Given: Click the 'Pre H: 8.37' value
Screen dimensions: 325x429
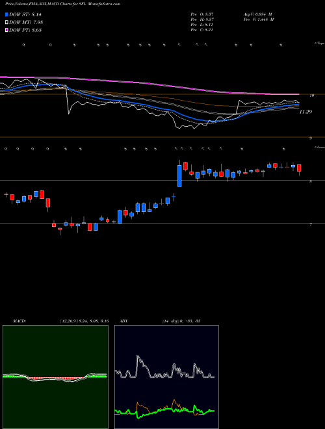Looking at the screenshot, I should [202, 19].
